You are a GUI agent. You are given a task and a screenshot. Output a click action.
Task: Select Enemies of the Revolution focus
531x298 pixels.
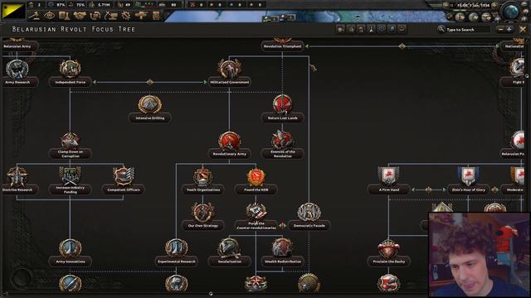(282, 146)
